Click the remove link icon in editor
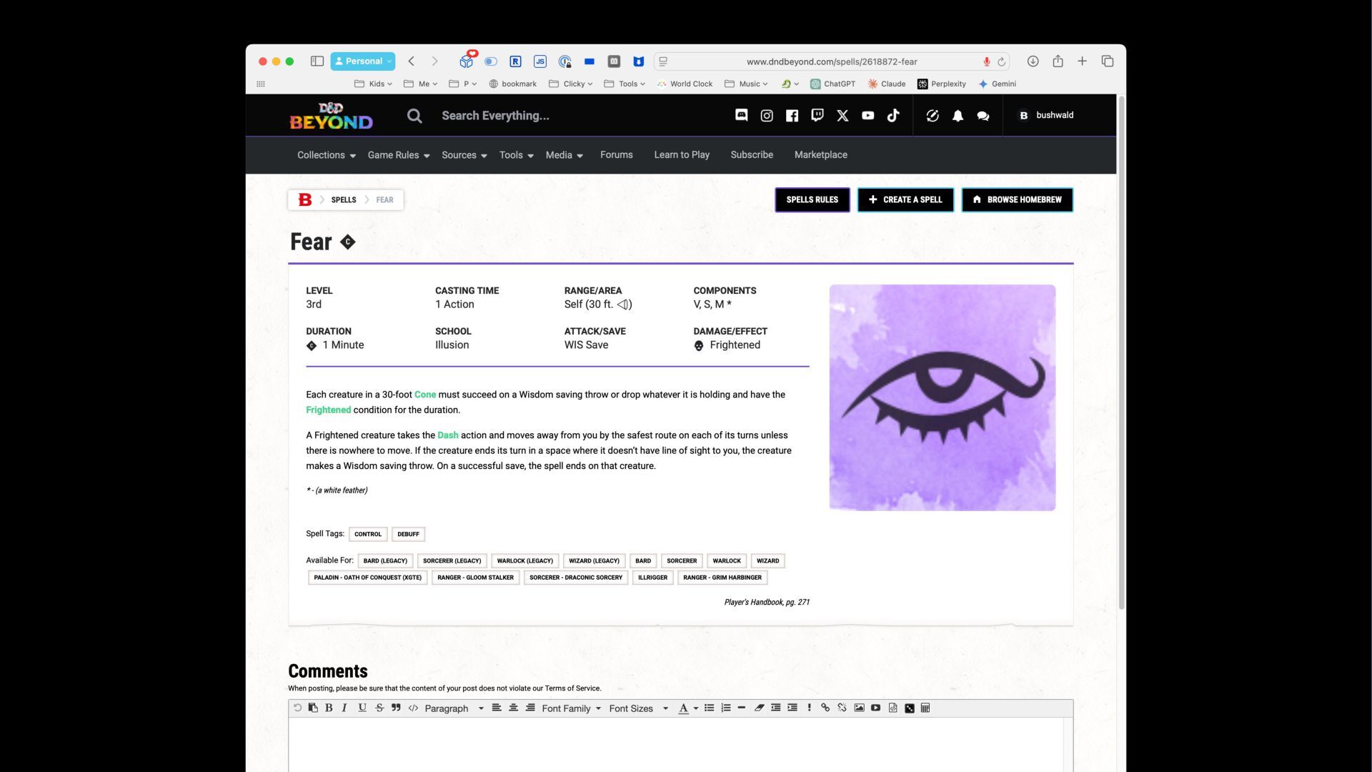1372x772 pixels. pos(842,708)
